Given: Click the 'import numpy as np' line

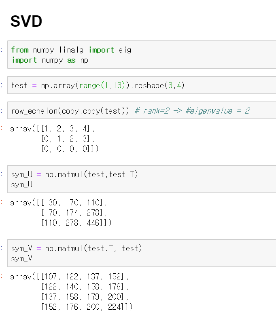Looking at the screenshot, I should (50, 60).
